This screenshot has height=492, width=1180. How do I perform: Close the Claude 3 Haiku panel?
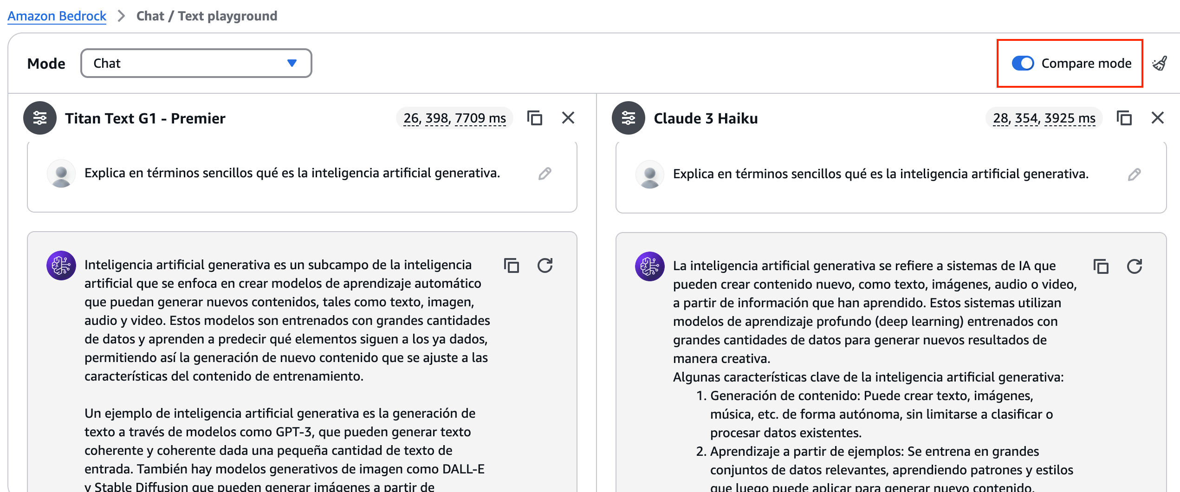(x=1158, y=118)
